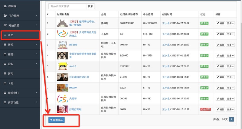Open 网站设置 label in sidebar
The width and height of the screenshot is (242, 129).
point(14,25)
